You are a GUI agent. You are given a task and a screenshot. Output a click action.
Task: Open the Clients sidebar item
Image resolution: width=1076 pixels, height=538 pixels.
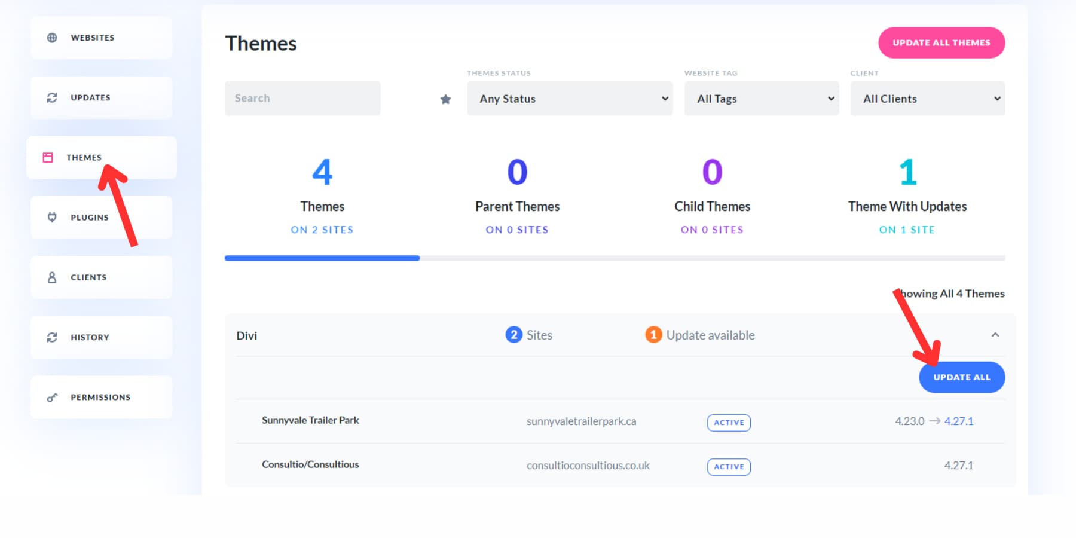[x=102, y=277]
